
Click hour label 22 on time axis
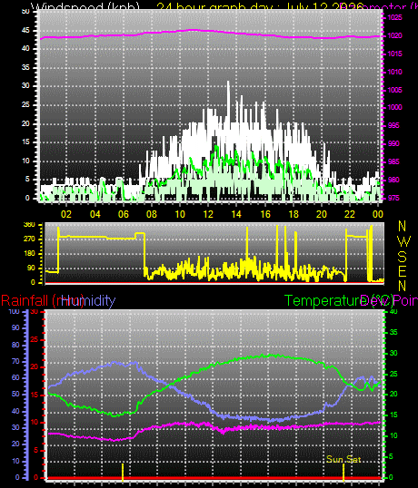[x=350, y=214]
